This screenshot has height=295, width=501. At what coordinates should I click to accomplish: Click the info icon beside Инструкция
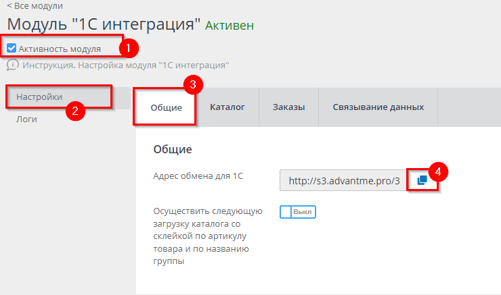pyautogui.click(x=13, y=65)
